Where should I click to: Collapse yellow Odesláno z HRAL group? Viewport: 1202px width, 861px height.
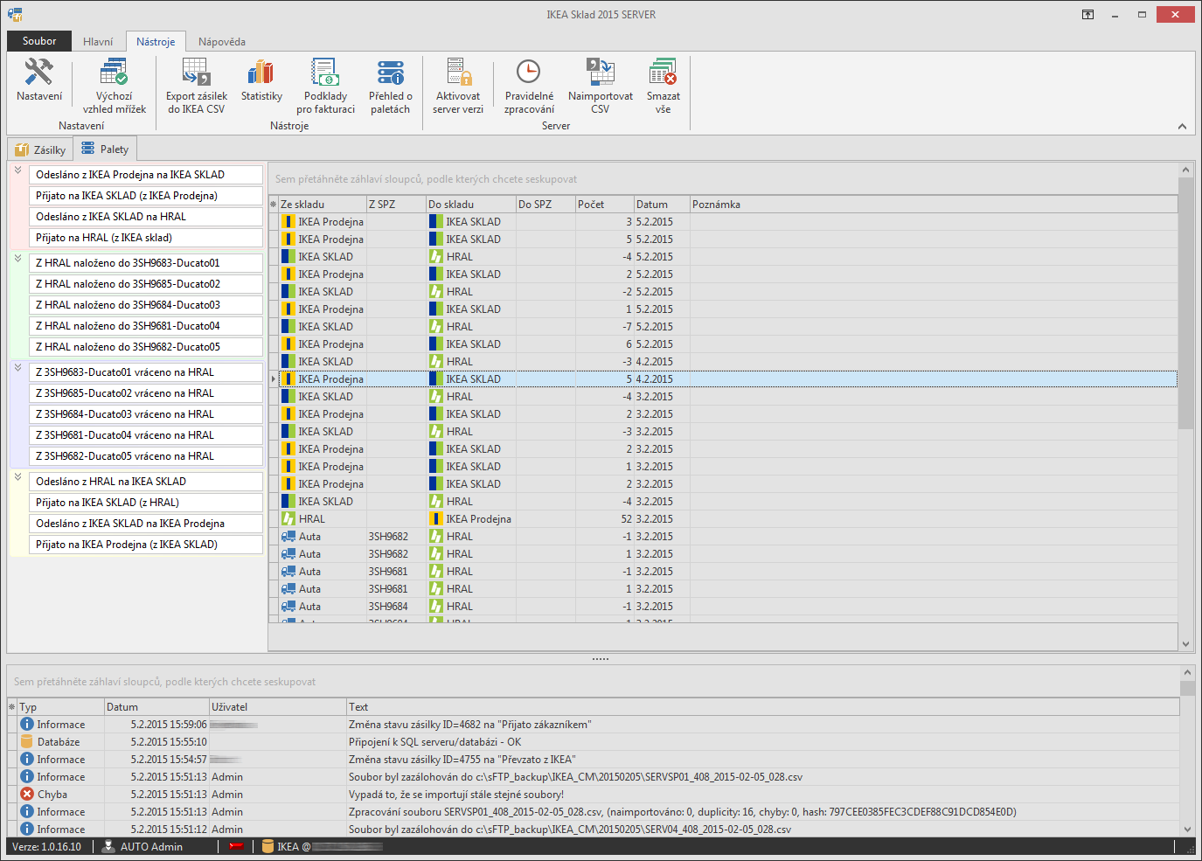point(17,477)
